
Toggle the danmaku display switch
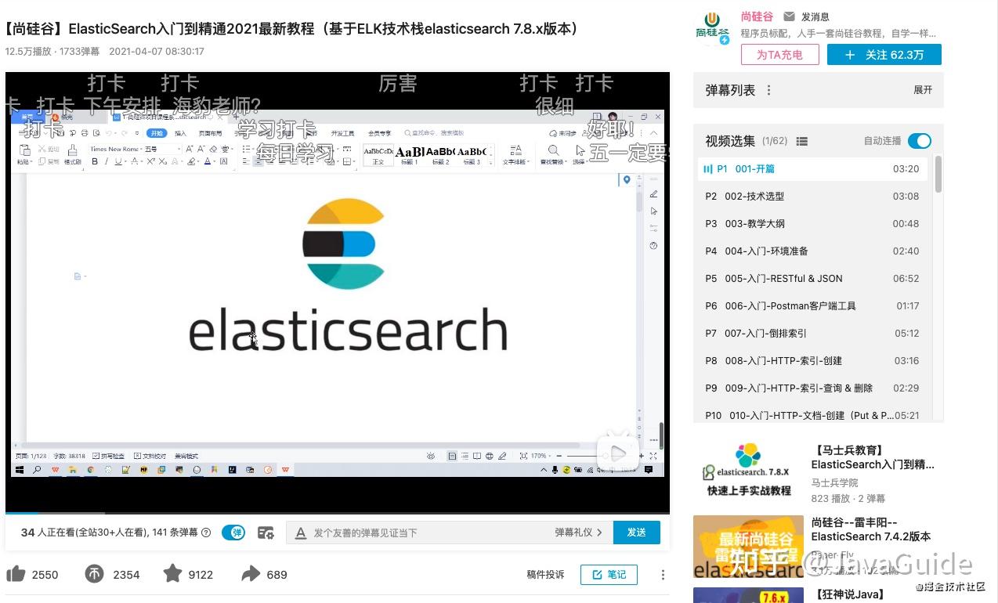[233, 533]
